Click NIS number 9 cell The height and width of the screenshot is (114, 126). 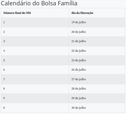tap(35, 98)
